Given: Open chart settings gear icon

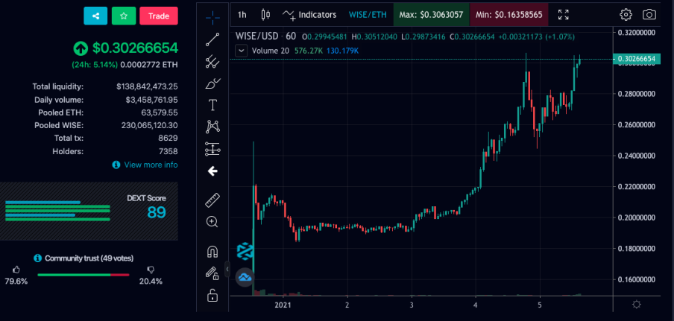Looking at the screenshot, I should click(x=626, y=15).
